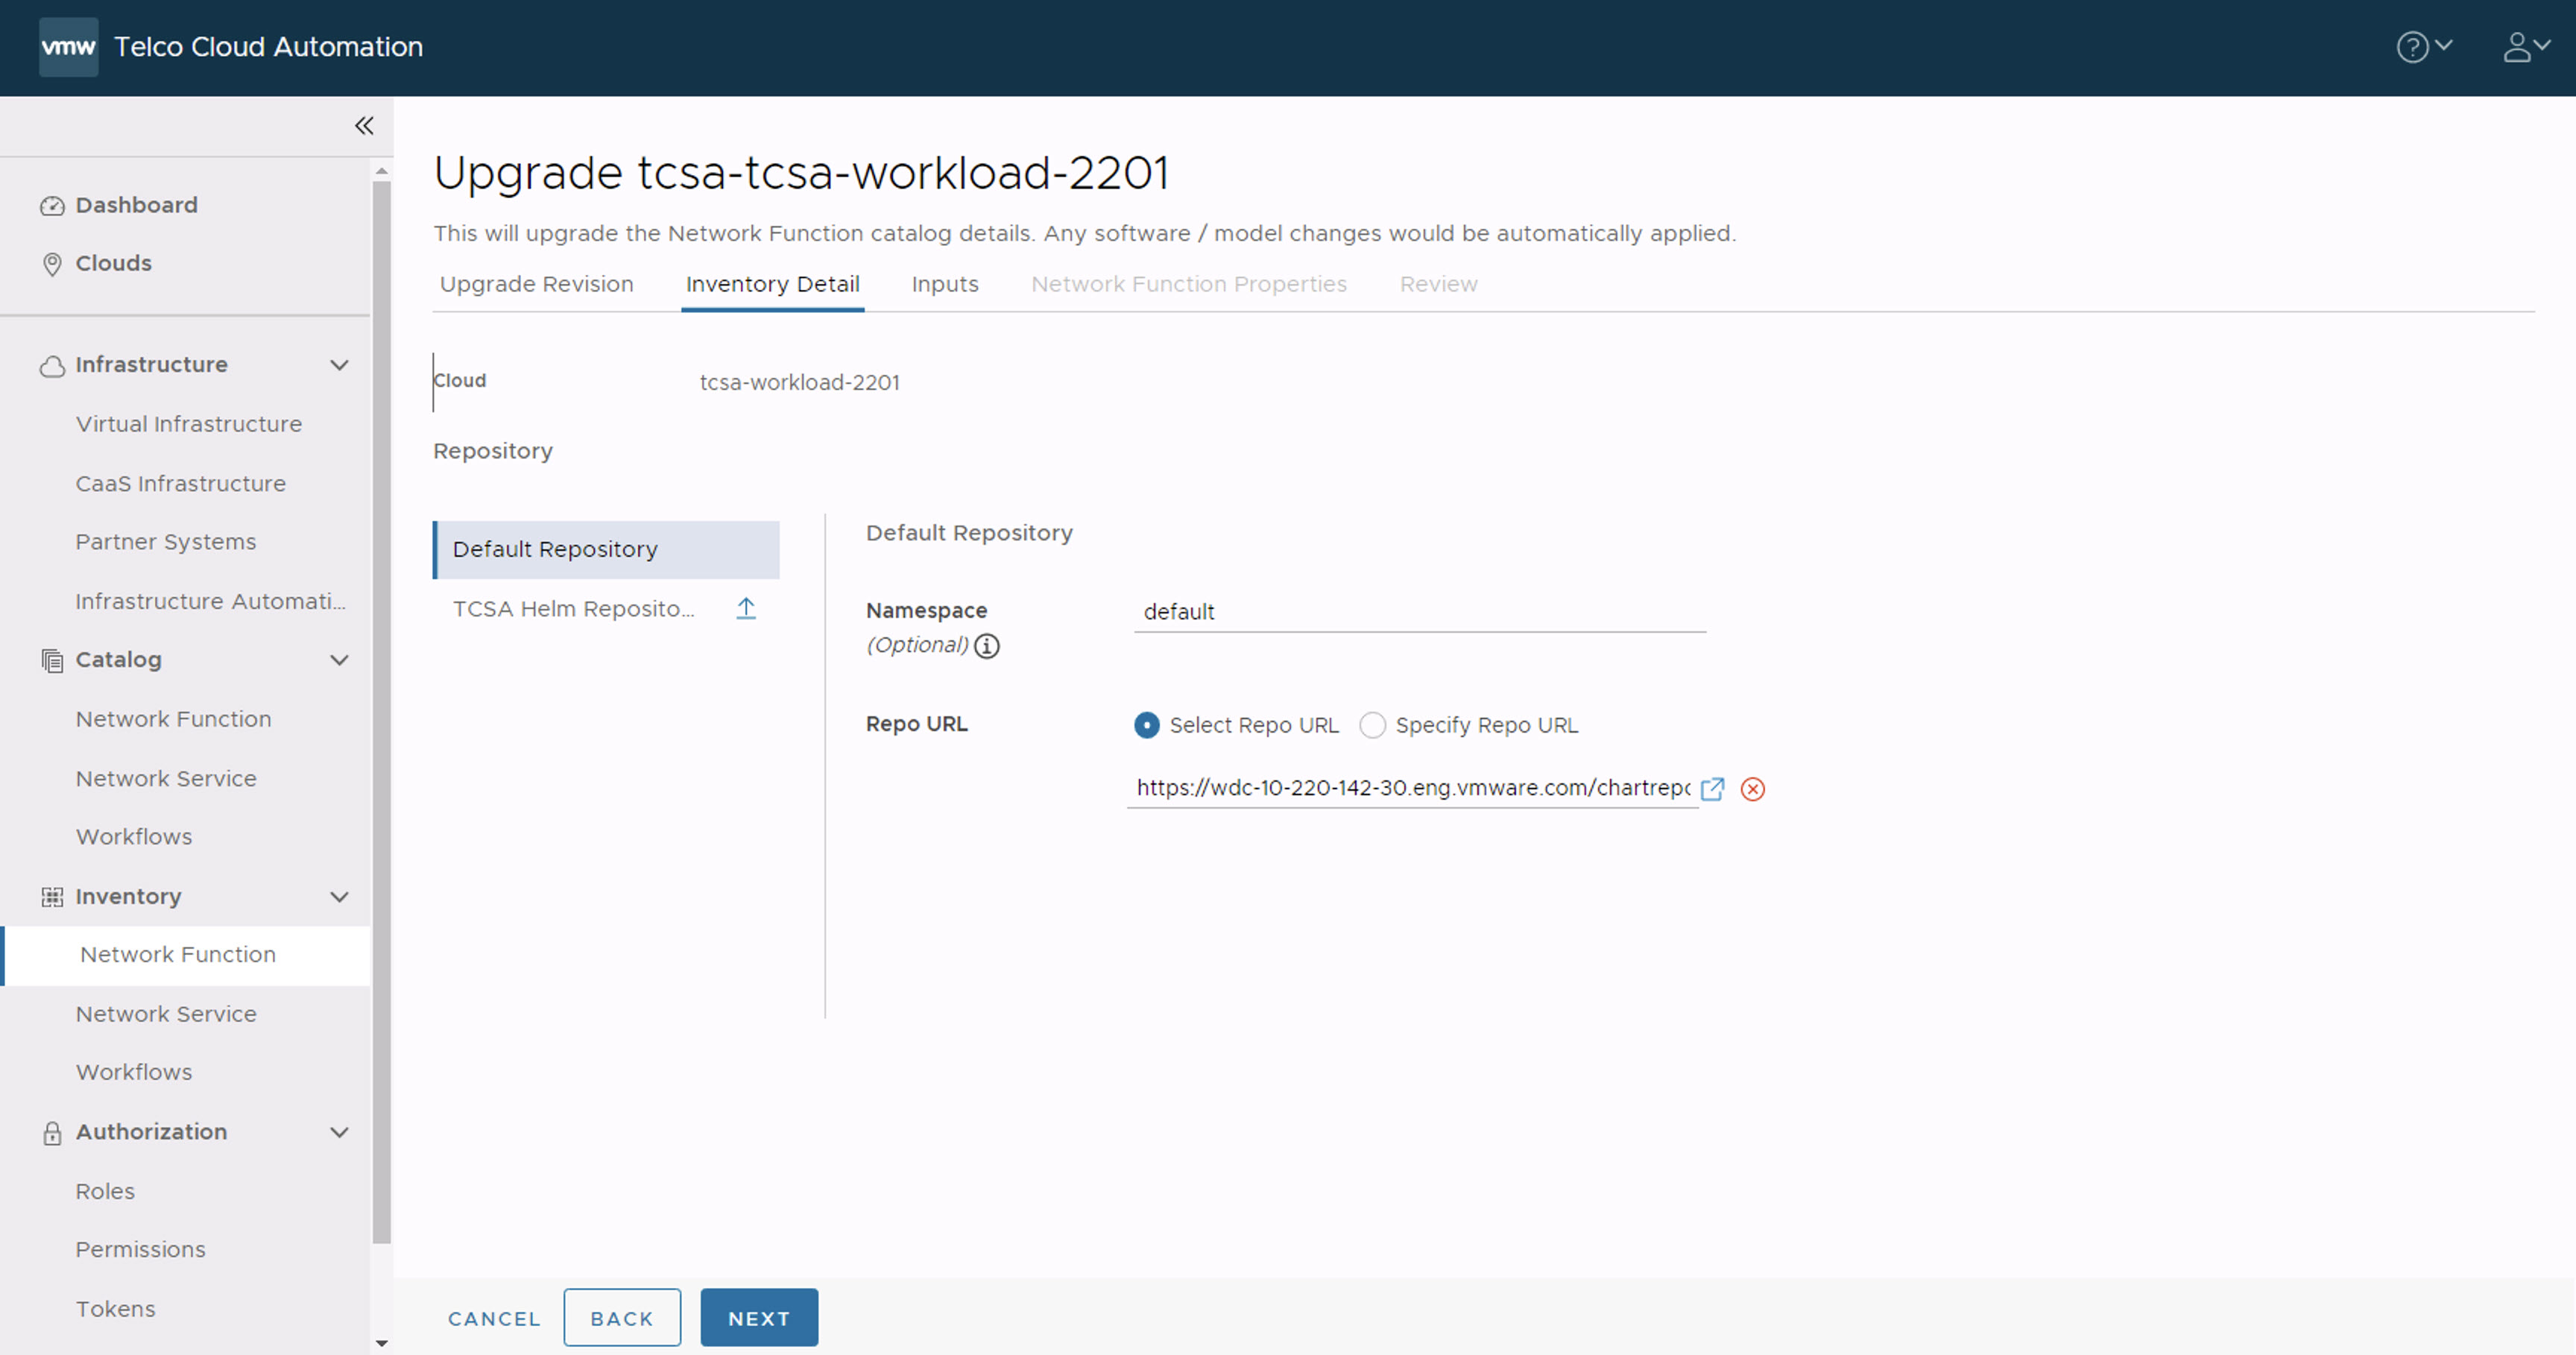Image resolution: width=2576 pixels, height=1355 pixels.
Task: Click sidebar scrollbar up arrow
Action: tap(381, 171)
